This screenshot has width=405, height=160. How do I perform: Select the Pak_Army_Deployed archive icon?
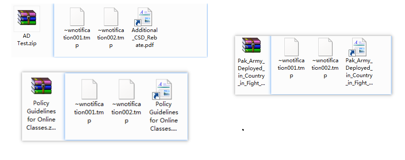pos(251,45)
